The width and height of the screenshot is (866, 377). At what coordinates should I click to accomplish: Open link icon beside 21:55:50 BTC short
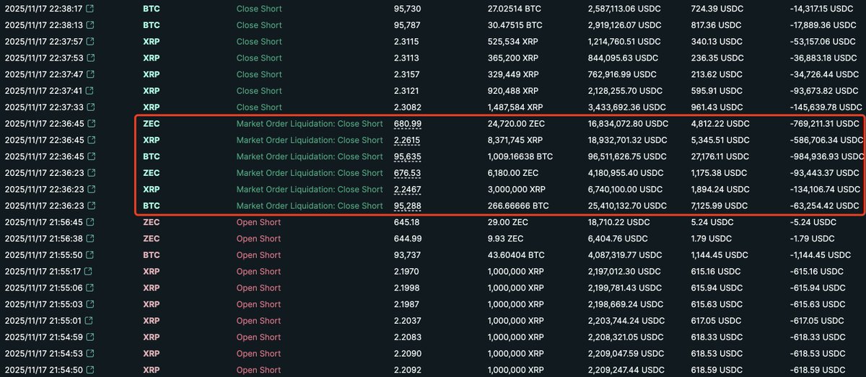pyautogui.click(x=89, y=255)
